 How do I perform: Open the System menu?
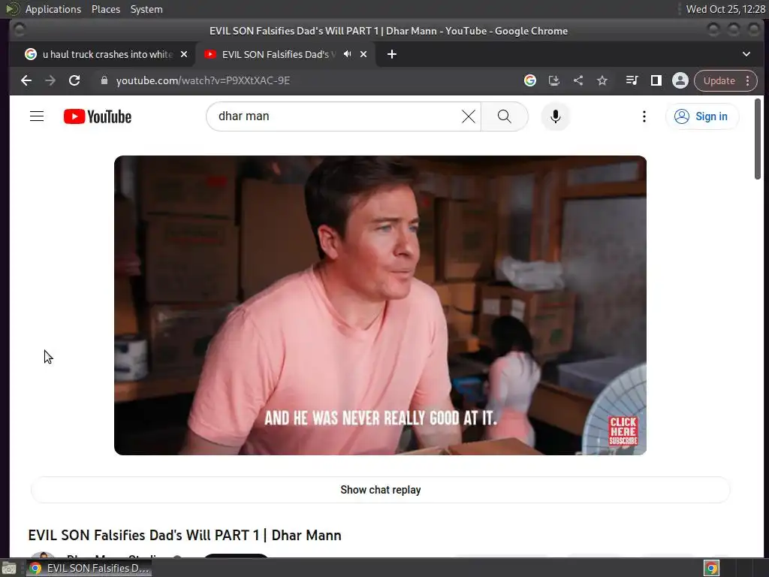point(146,9)
